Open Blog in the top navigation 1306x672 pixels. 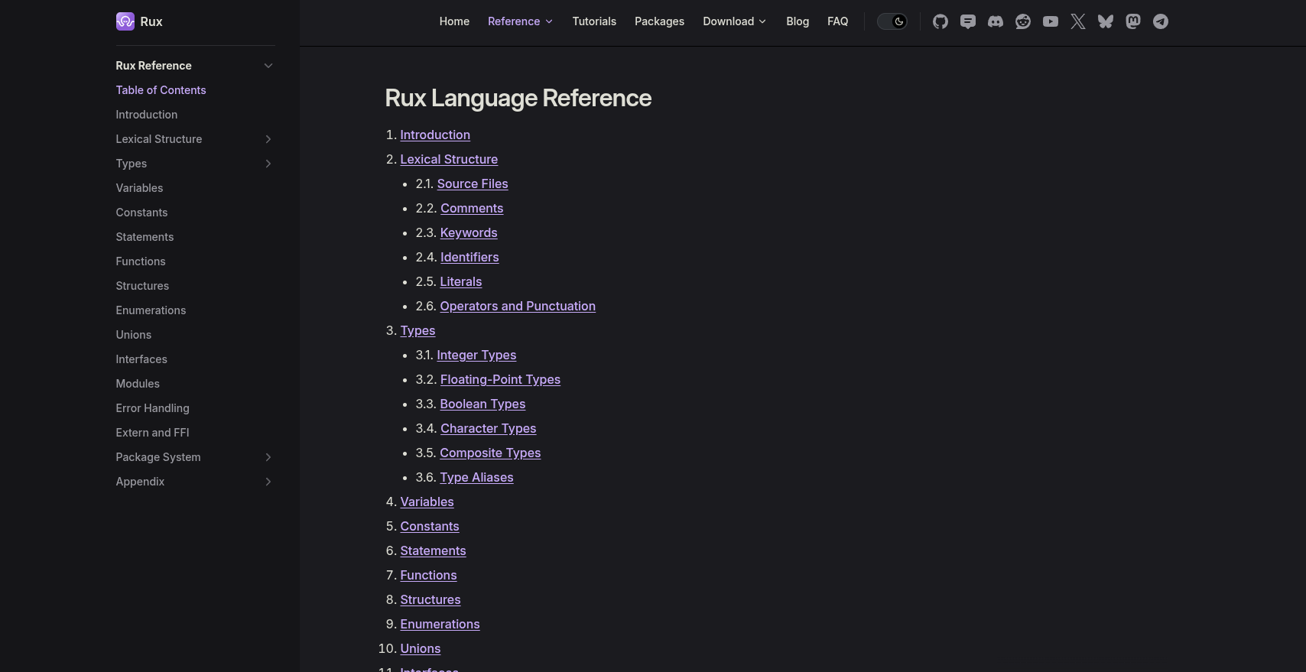pos(798,21)
